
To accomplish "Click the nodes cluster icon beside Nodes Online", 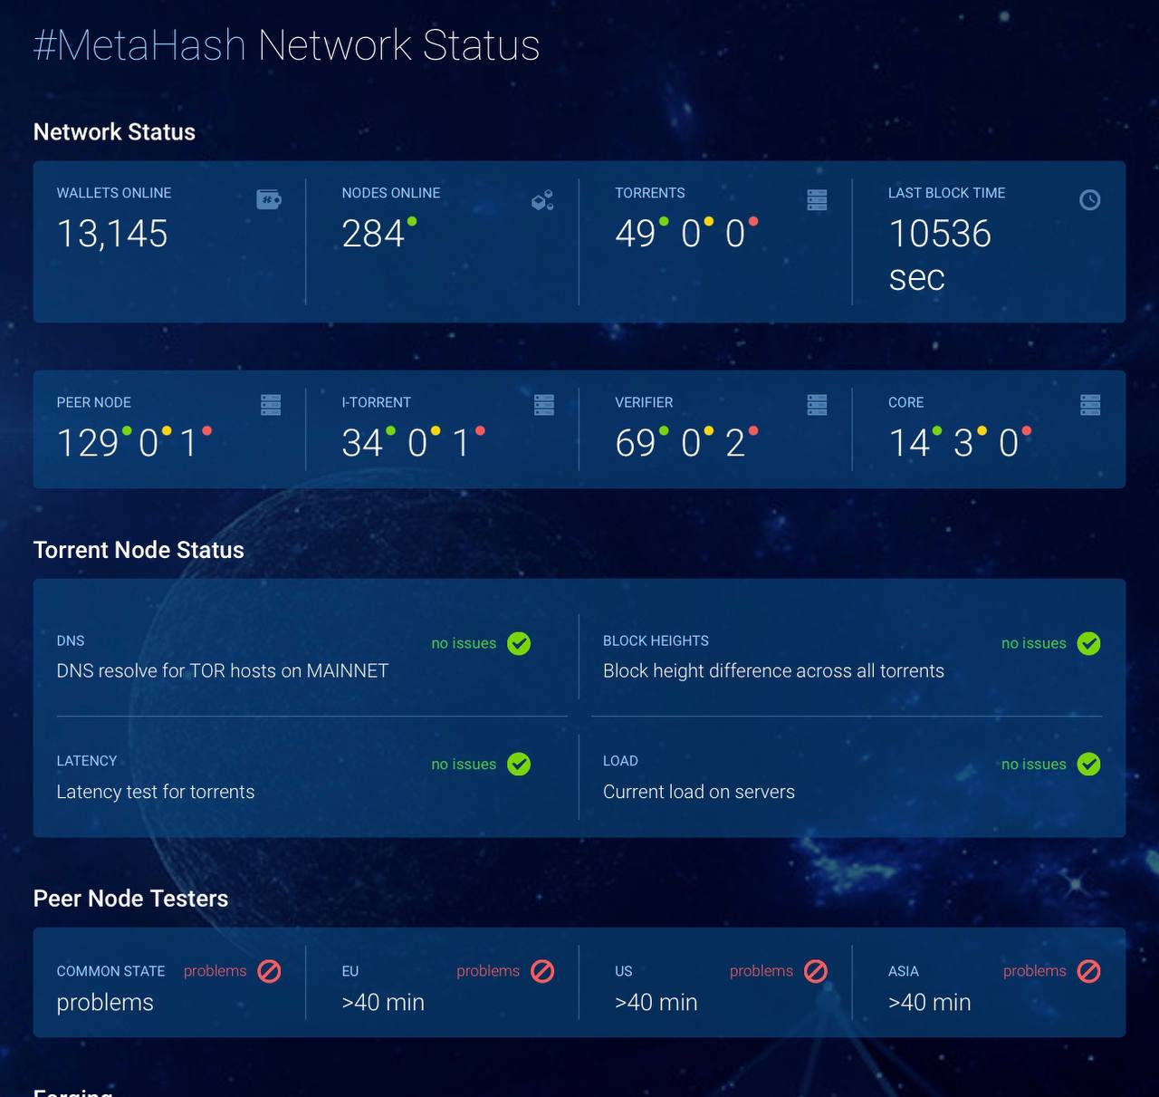I will tap(542, 200).
